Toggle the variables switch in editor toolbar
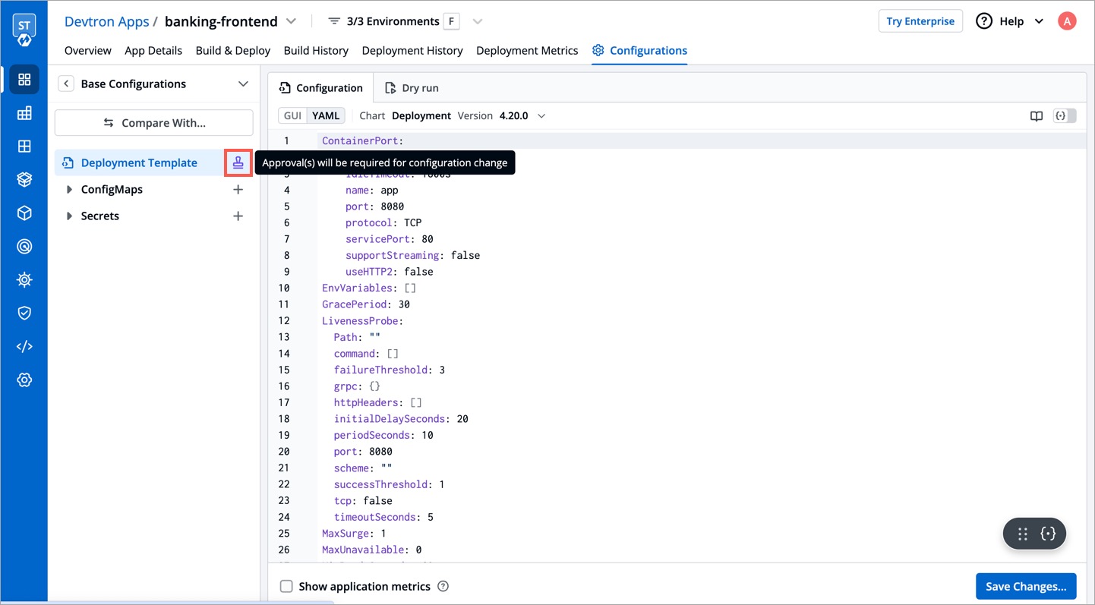Viewport: 1095px width, 605px height. 1065,116
